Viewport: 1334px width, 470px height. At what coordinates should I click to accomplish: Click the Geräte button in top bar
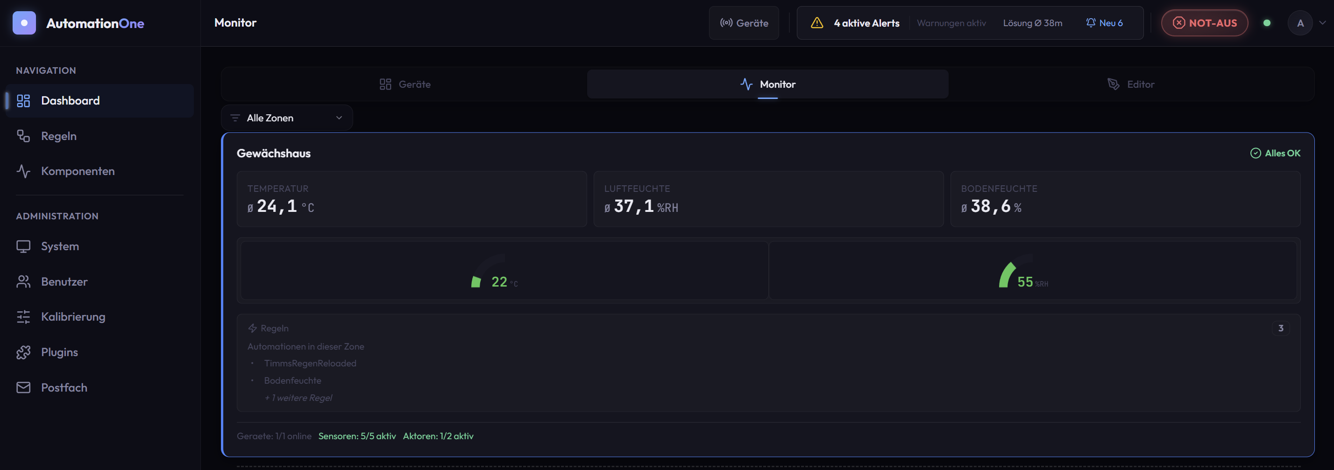coord(744,23)
